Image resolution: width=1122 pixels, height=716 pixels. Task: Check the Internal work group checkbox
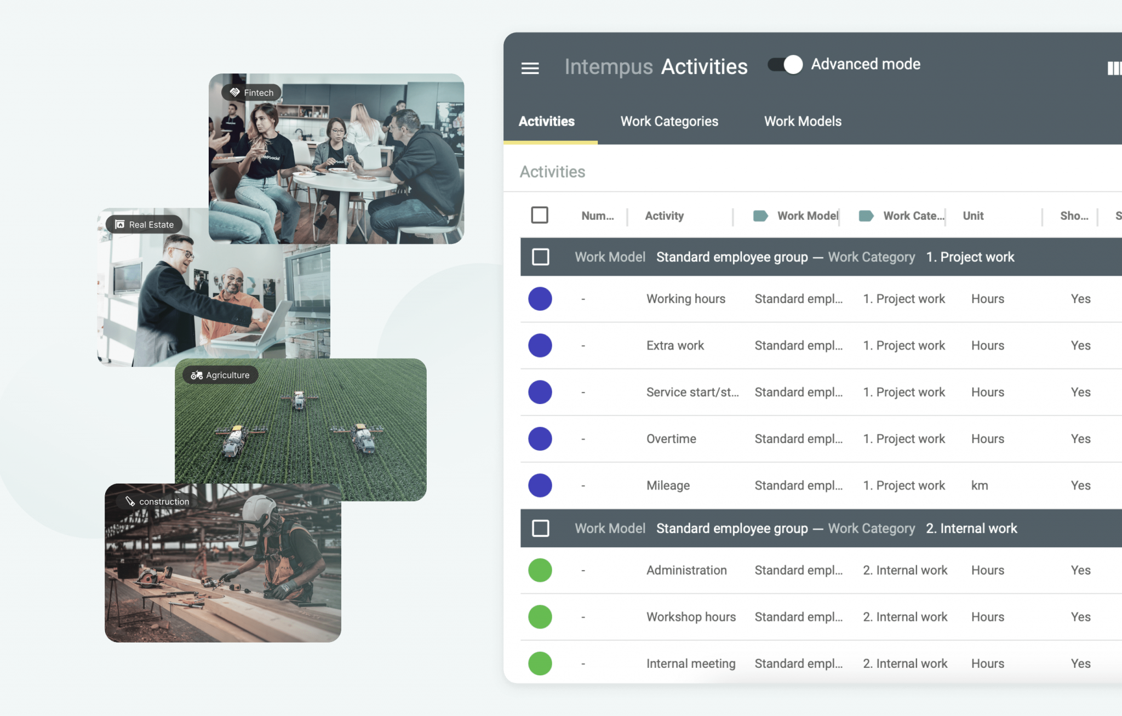point(541,528)
